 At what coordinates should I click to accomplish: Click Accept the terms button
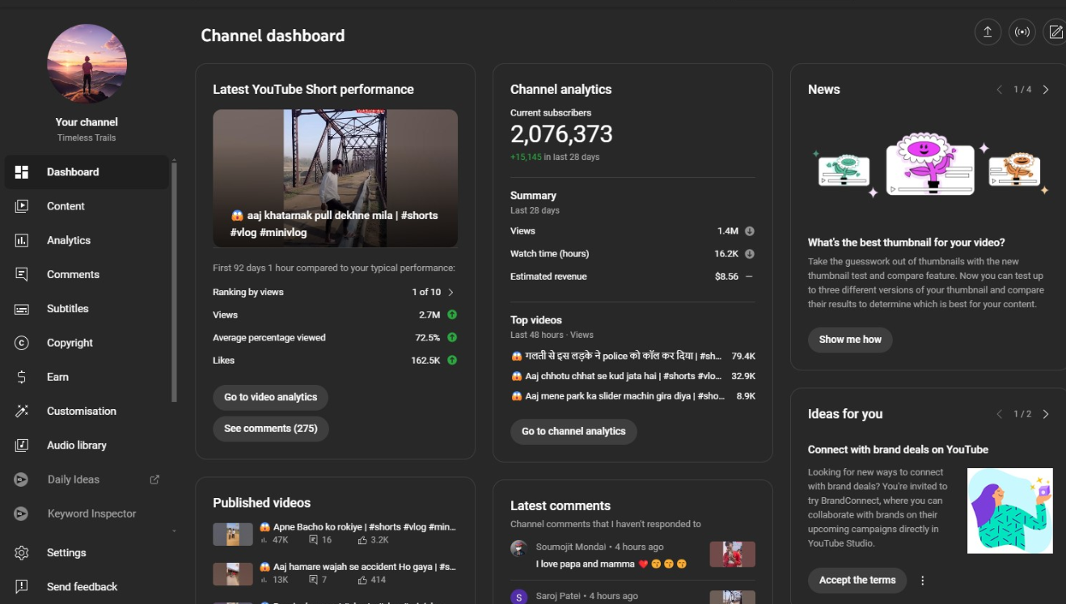(857, 581)
